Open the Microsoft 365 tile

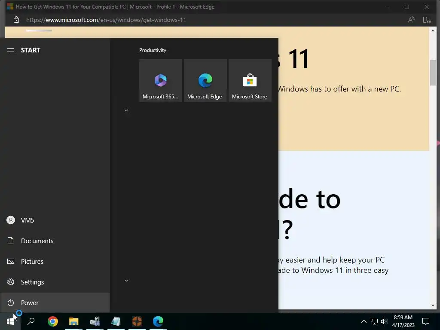click(x=161, y=80)
